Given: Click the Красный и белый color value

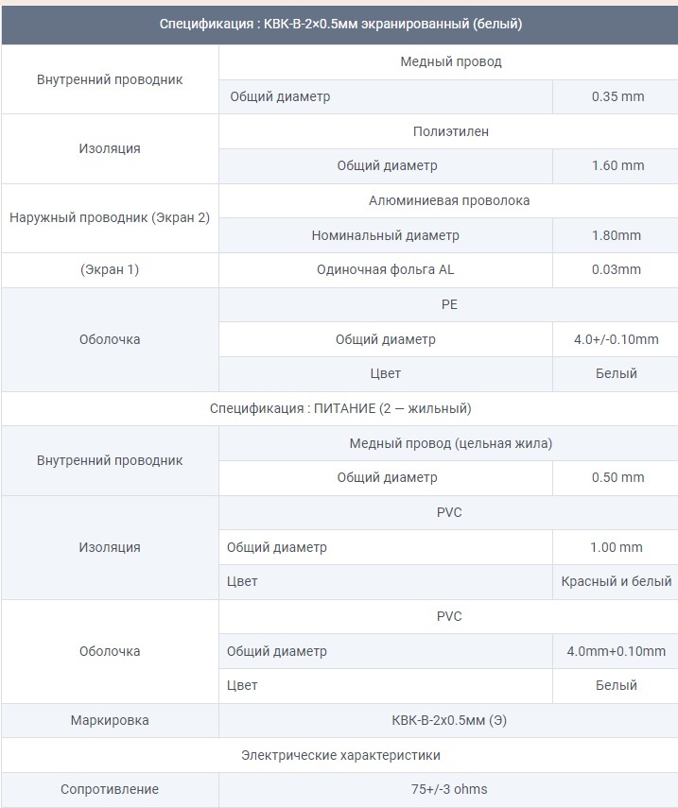Looking at the screenshot, I should [617, 581].
